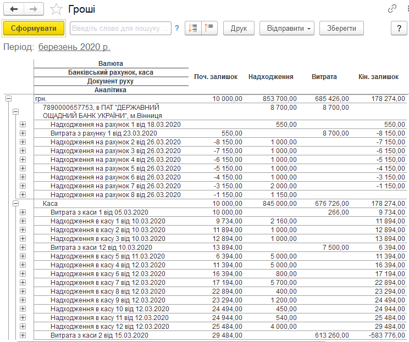Select the Валюта grouping header
The image size is (409, 342).
(x=110, y=64)
